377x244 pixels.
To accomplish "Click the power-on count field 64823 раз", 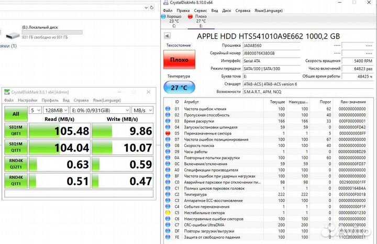I will pos(357,69).
